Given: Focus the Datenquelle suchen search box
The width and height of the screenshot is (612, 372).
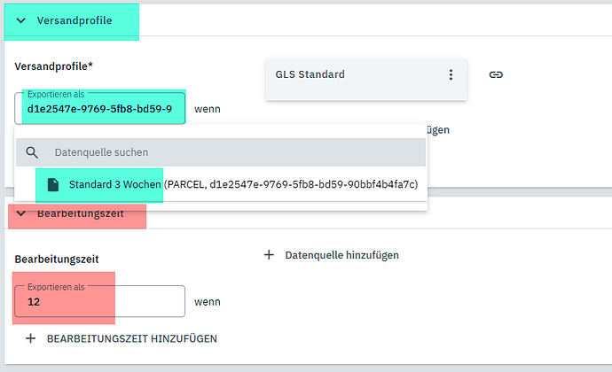Looking at the screenshot, I should tap(231, 152).
